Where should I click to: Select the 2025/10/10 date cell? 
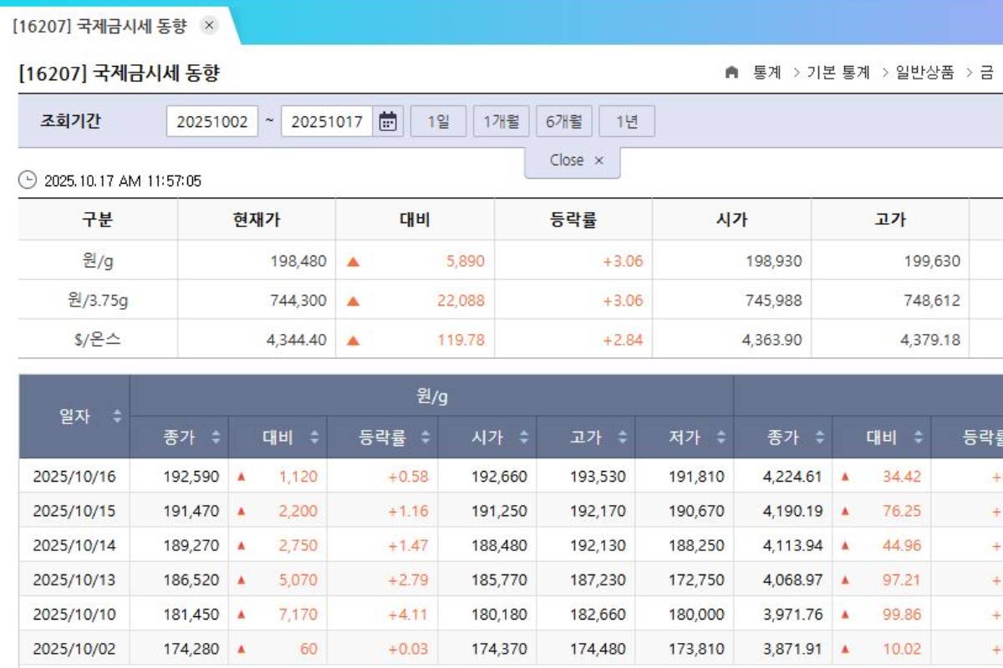[x=74, y=614]
